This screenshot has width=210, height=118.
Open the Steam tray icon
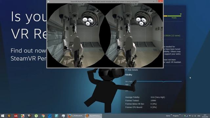click(187, 116)
